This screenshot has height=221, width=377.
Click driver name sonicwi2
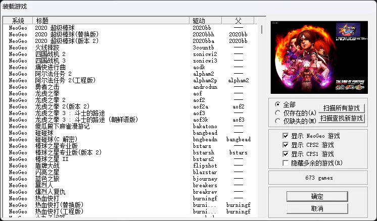point(205,54)
